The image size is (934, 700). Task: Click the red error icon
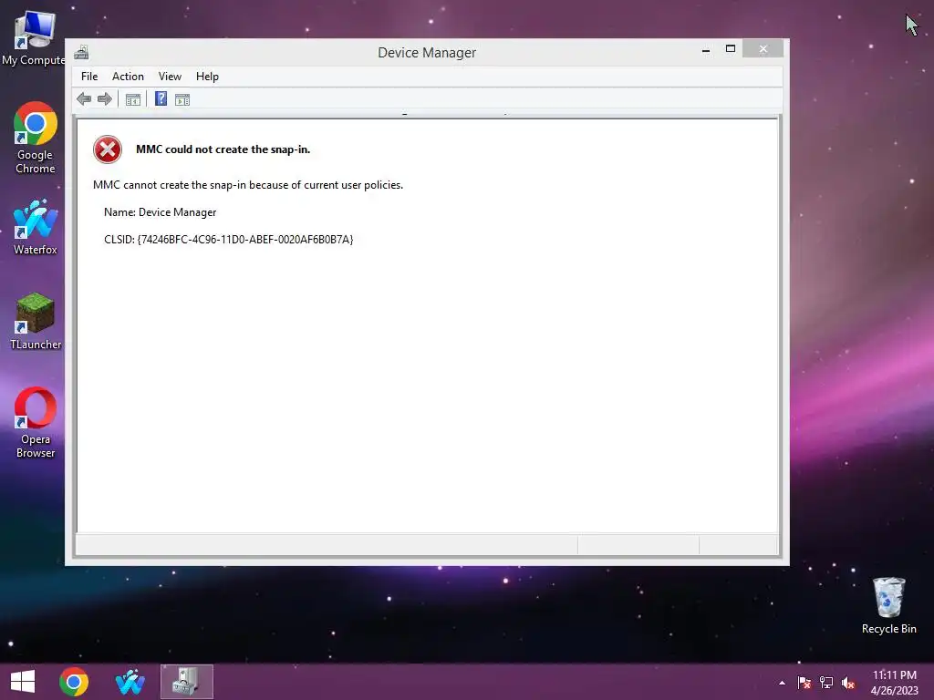point(108,149)
